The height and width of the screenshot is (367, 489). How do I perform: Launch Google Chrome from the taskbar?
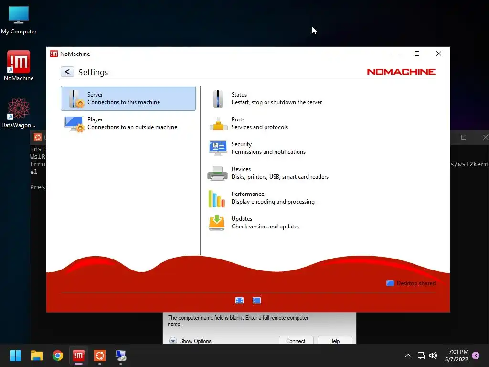(58, 356)
